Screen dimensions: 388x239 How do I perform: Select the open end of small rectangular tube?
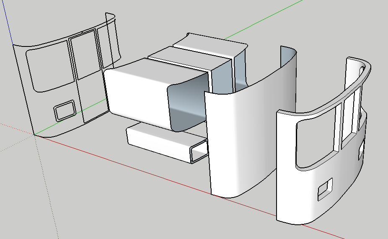tap(199, 152)
